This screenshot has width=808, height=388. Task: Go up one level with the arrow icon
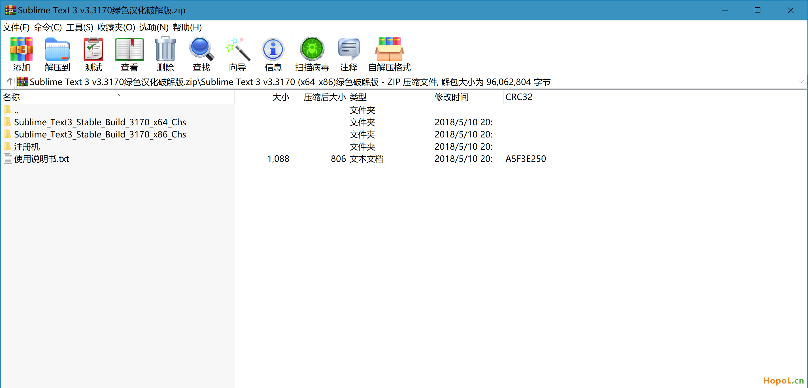[9, 82]
